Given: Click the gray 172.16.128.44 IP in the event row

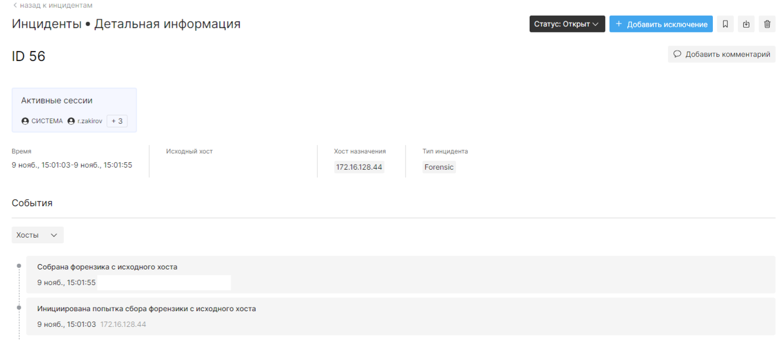Looking at the screenshot, I should pyautogui.click(x=123, y=324).
